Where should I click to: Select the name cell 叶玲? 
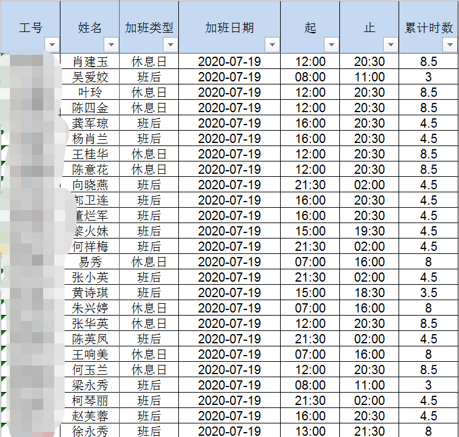90,92
